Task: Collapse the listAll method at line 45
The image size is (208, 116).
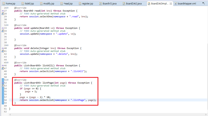Action: coord(8,63)
